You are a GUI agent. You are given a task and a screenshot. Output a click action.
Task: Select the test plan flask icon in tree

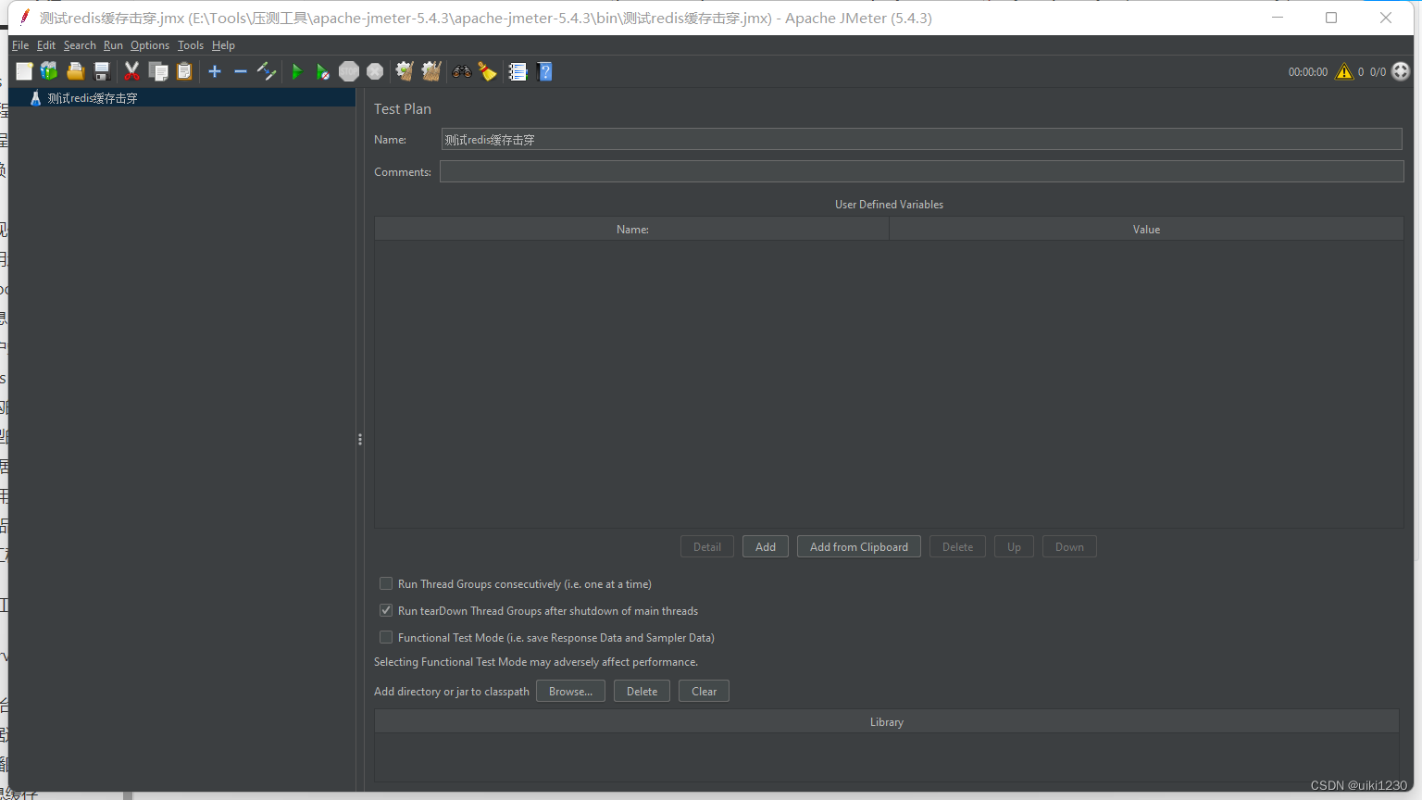[35, 98]
